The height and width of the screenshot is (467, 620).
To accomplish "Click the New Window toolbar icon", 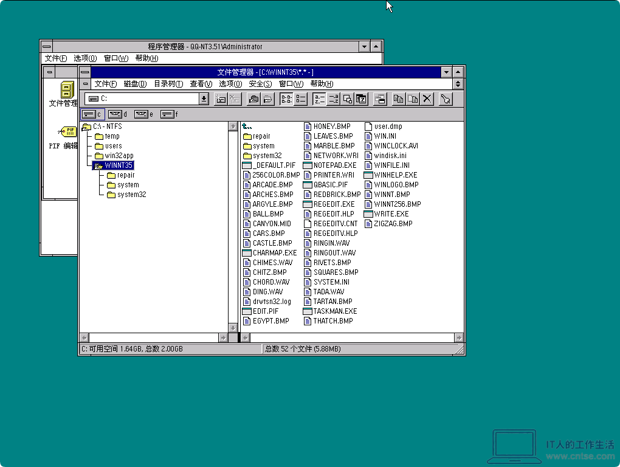I will (380, 99).
